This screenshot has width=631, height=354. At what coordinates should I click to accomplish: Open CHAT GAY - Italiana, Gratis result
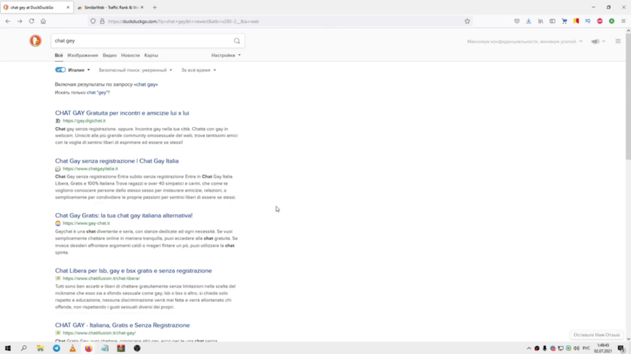(123, 325)
